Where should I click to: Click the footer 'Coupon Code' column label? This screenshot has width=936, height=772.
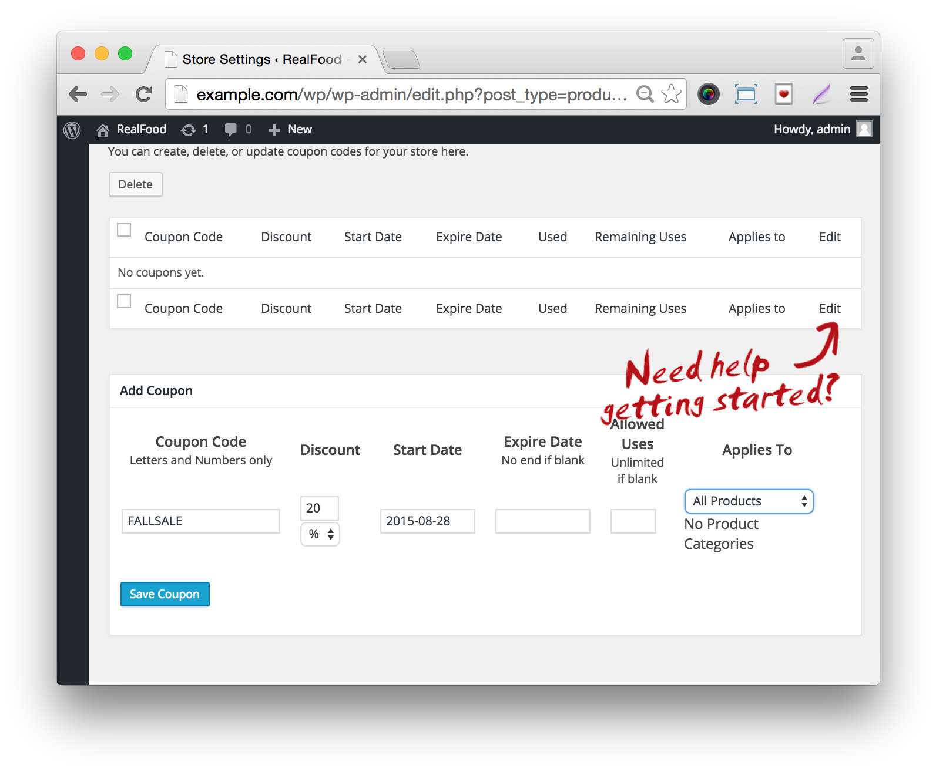[184, 309]
